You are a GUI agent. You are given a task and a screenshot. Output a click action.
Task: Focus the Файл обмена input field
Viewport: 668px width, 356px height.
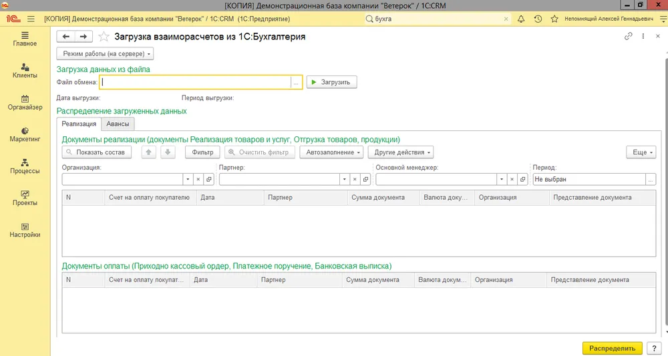(195, 82)
